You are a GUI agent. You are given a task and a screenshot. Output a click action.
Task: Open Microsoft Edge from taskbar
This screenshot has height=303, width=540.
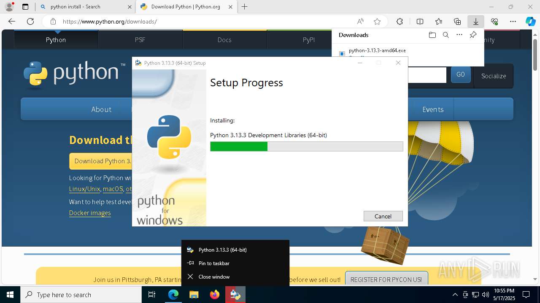tap(173, 295)
